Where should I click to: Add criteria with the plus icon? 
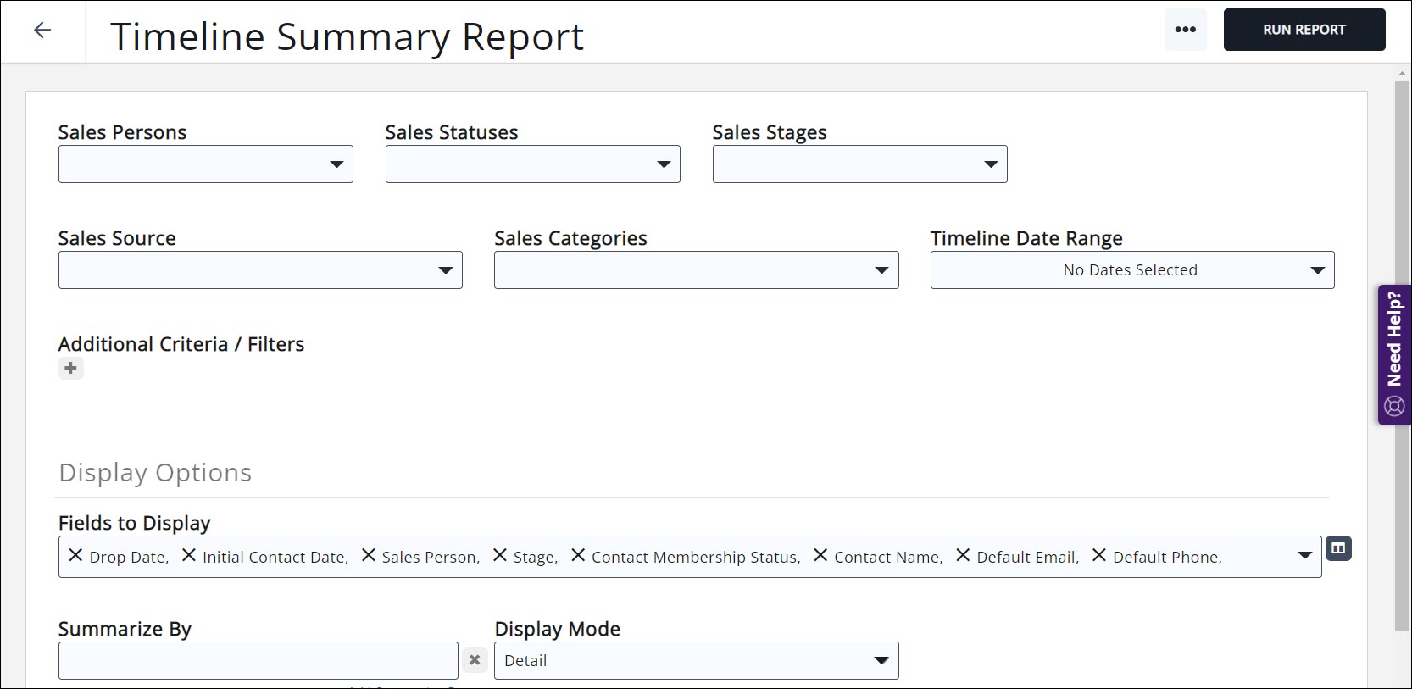pos(71,368)
